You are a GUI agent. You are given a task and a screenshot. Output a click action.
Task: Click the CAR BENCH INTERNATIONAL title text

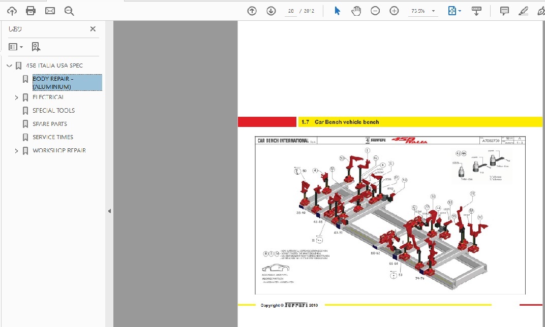(283, 141)
